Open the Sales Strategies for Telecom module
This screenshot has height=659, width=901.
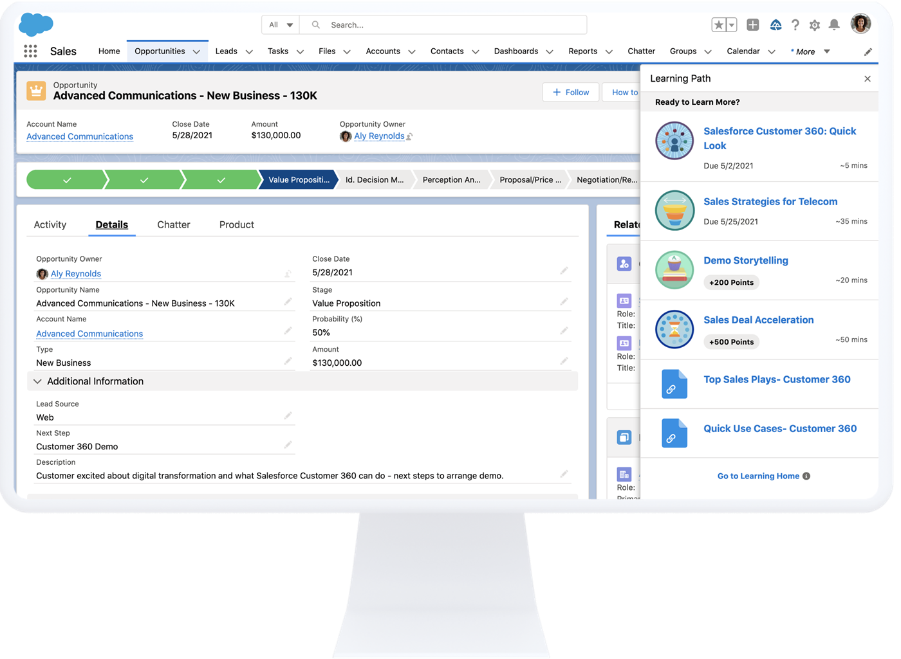[x=770, y=202]
